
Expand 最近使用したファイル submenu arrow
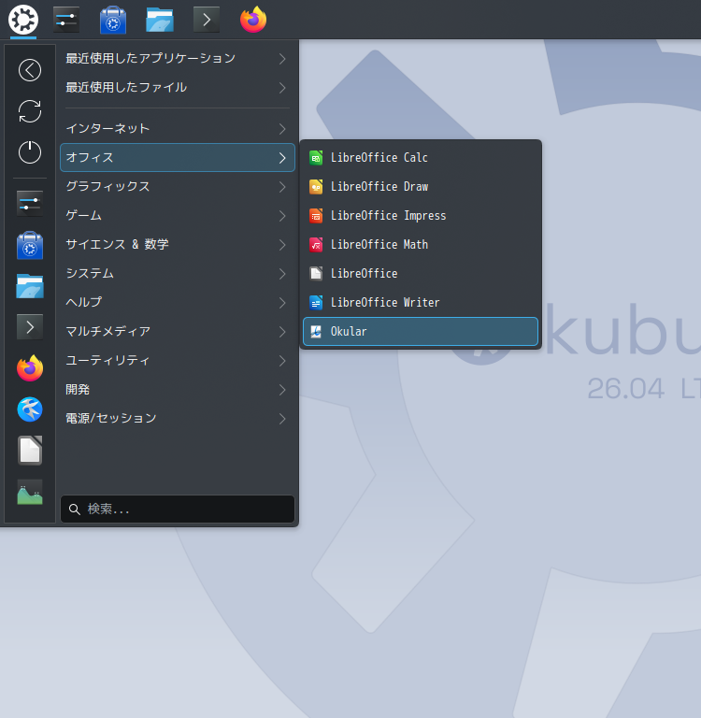[282, 88]
